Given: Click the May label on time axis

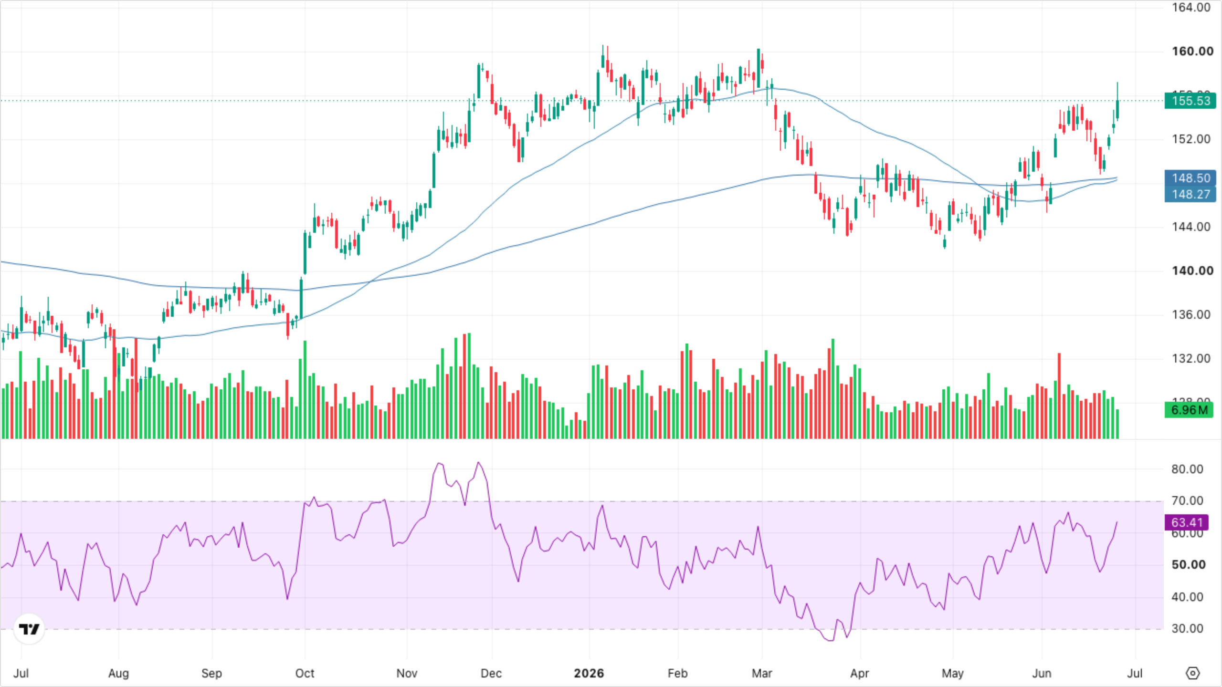Looking at the screenshot, I should (x=953, y=673).
